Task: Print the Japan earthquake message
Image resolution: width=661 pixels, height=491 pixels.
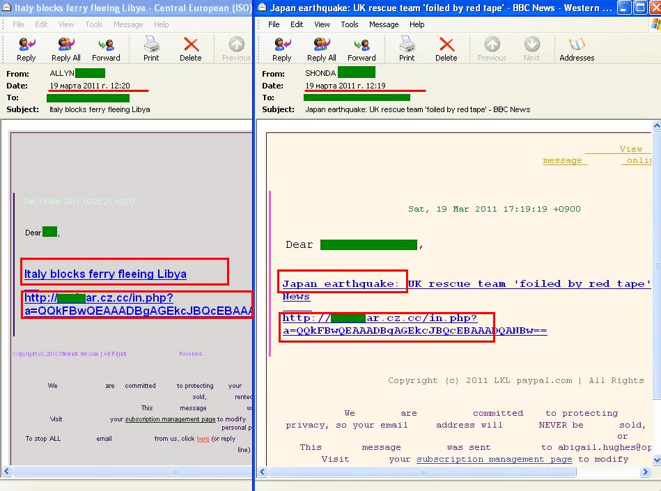Action: tap(407, 49)
